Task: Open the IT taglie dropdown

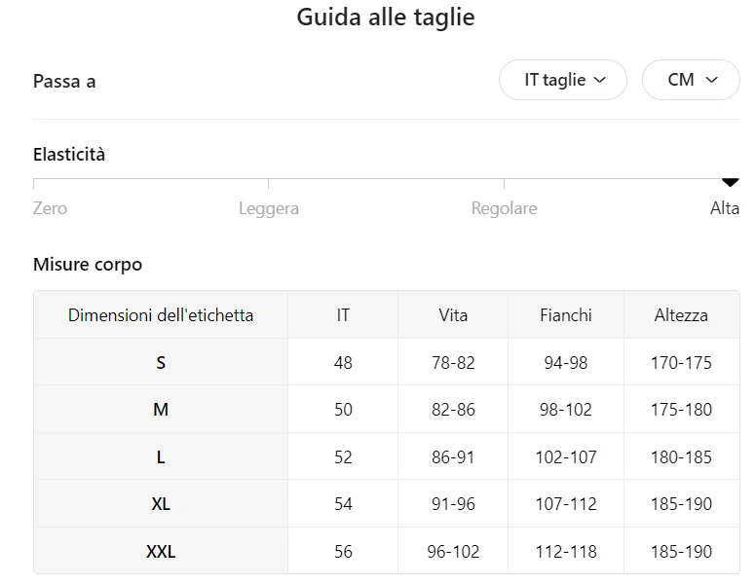Action: (x=564, y=80)
